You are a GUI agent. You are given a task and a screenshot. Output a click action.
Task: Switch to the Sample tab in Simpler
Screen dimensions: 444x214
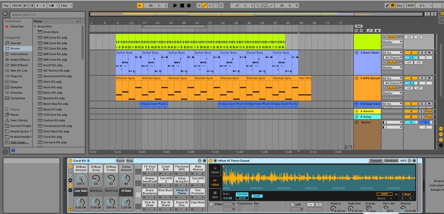click(x=376, y=160)
